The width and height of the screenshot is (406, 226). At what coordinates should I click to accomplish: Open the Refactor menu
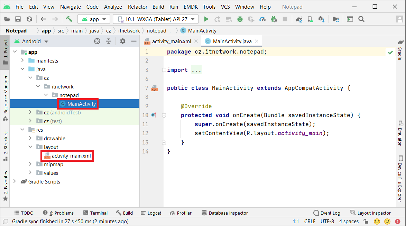(137, 7)
